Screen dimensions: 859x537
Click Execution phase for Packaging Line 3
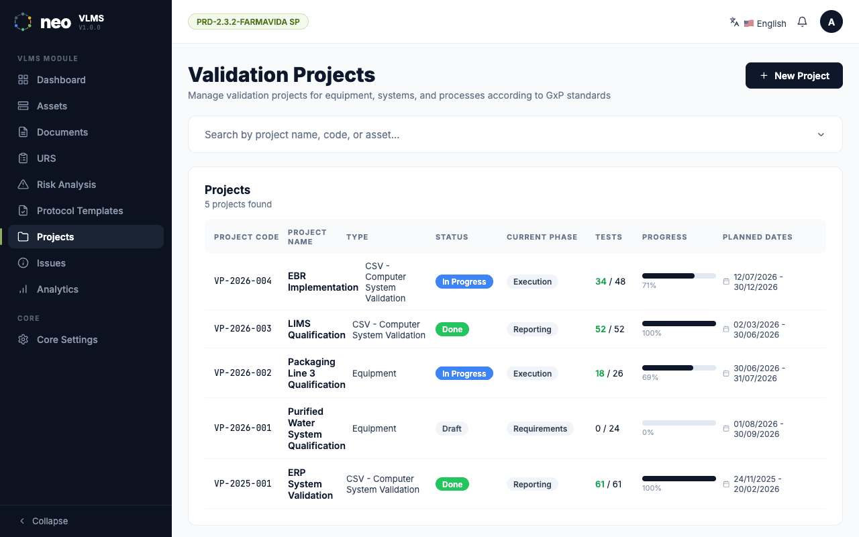(x=532, y=373)
